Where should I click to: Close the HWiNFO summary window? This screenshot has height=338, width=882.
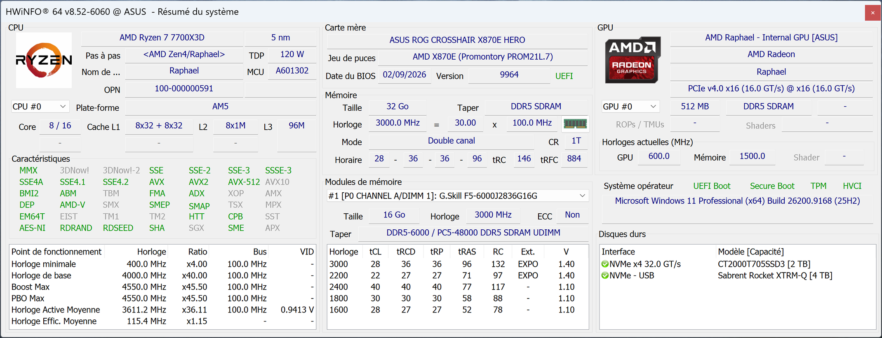pyautogui.click(x=873, y=13)
